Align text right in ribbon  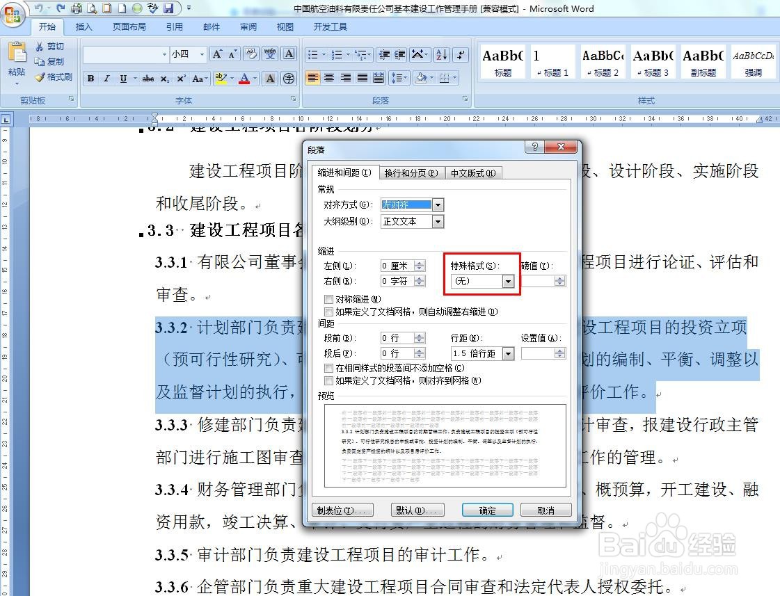click(x=345, y=78)
